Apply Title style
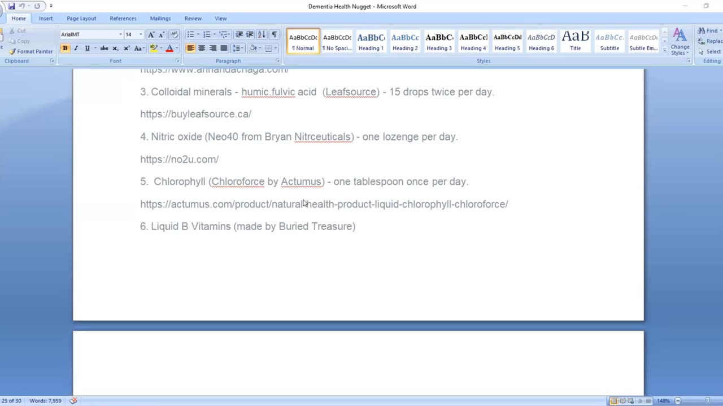723x406 pixels. (575, 41)
